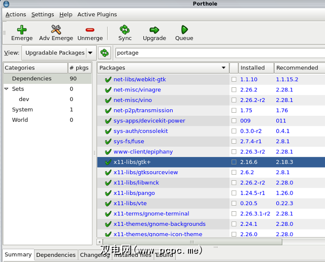This screenshot has width=325, height=262.
Task: Click the Sync toolbar icon
Action: (x=125, y=30)
